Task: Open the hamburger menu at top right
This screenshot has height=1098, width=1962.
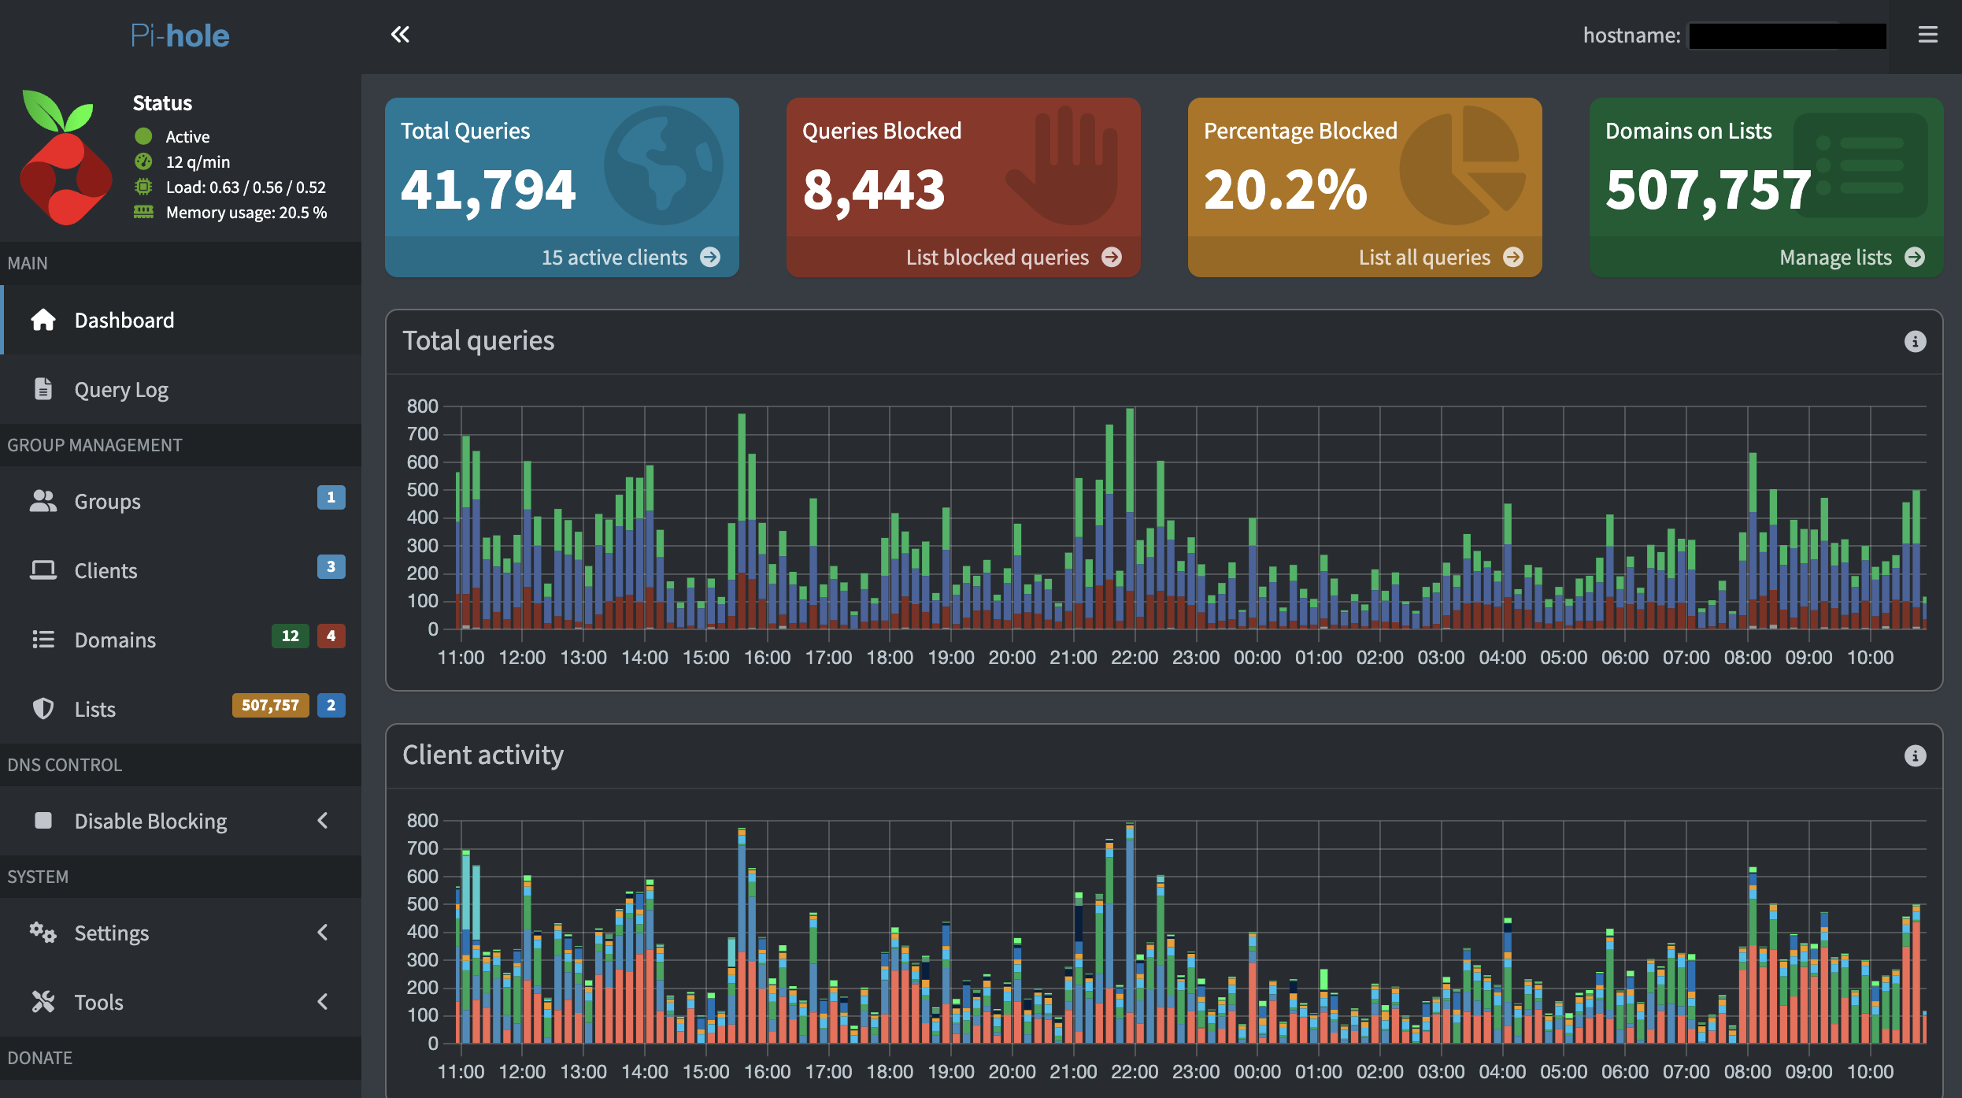Action: [1928, 35]
